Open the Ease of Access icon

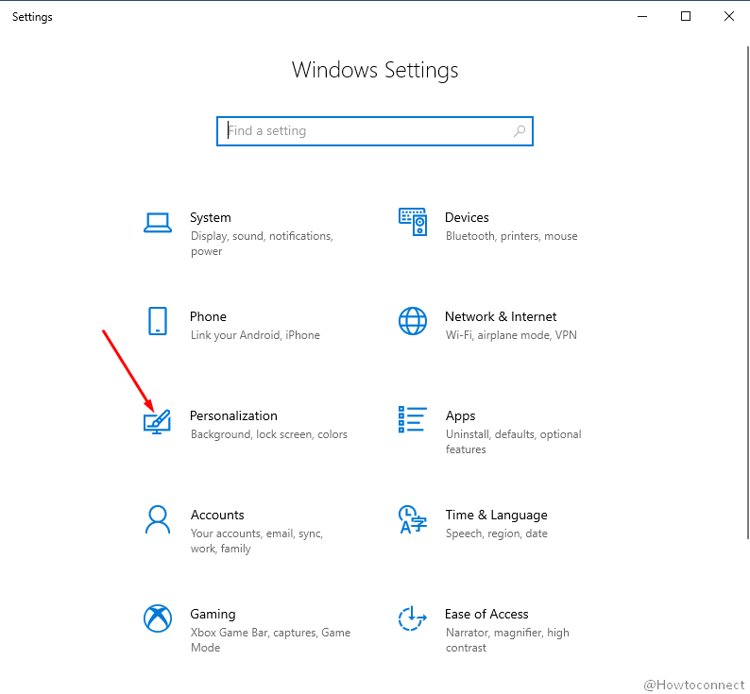(x=412, y=618)
